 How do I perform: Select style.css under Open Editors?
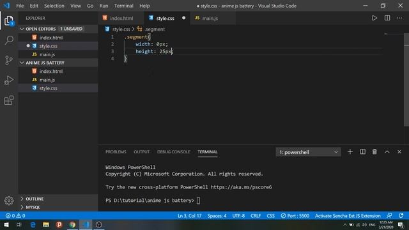(x=58, y=46)
